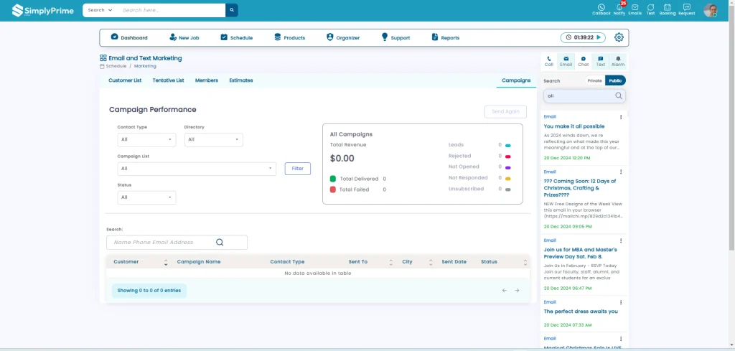Click the SimplyPrime logo

pos(42,10)
